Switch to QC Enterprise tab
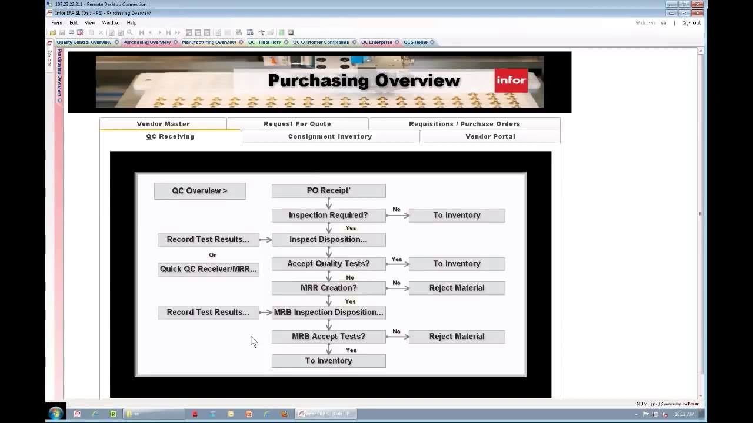 (x=376, y=42)
